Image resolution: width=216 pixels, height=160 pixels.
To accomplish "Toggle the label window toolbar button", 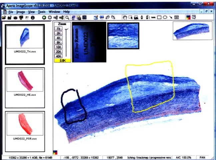I will pos(79,18).
